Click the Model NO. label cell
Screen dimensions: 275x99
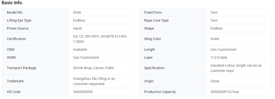click(x=35, y=12)
